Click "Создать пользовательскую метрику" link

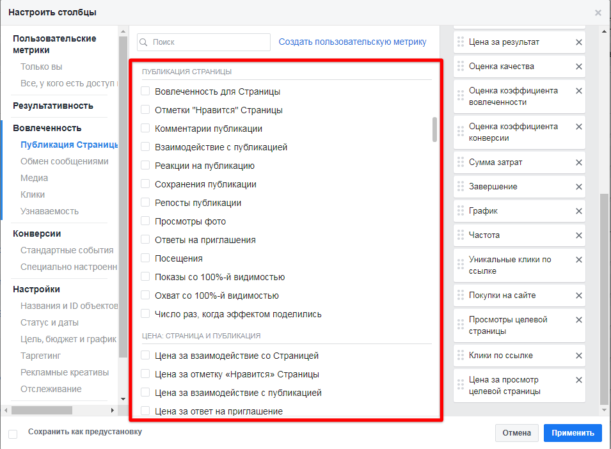click(x=352, y=42)
